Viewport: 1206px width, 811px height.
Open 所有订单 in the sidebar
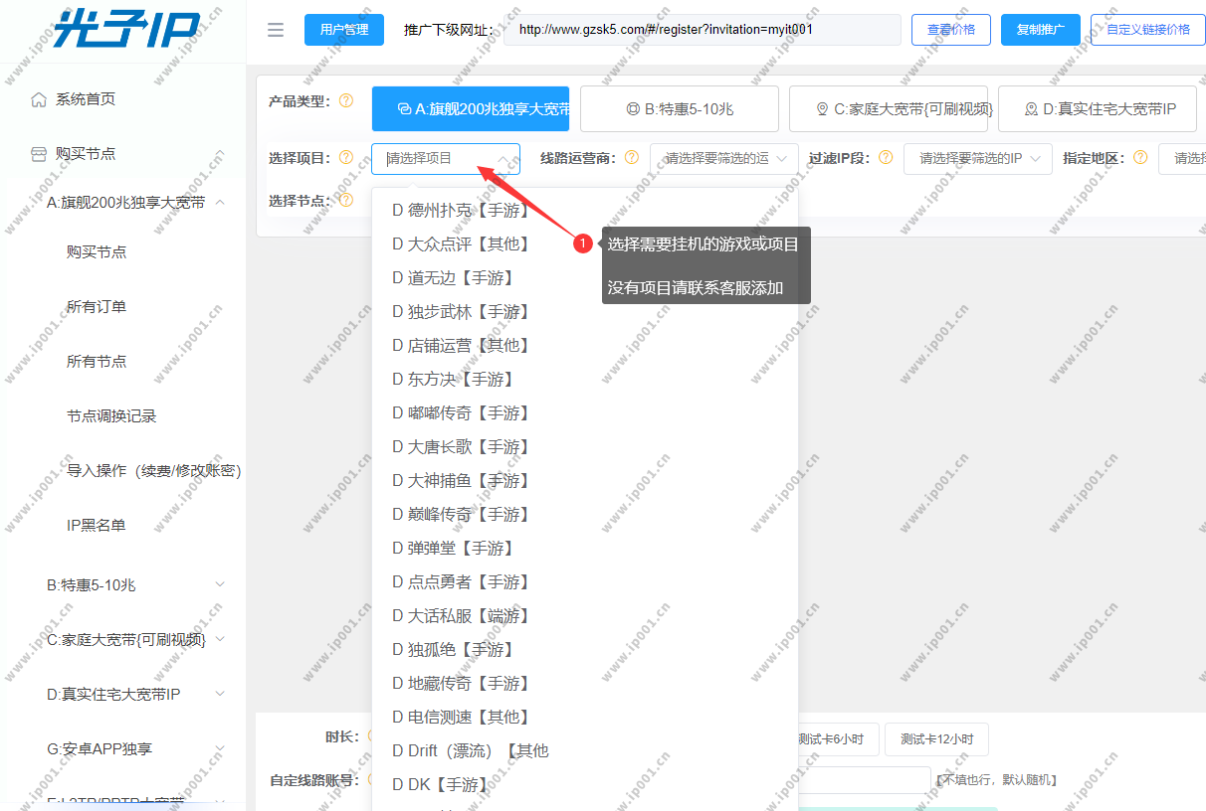97,307
